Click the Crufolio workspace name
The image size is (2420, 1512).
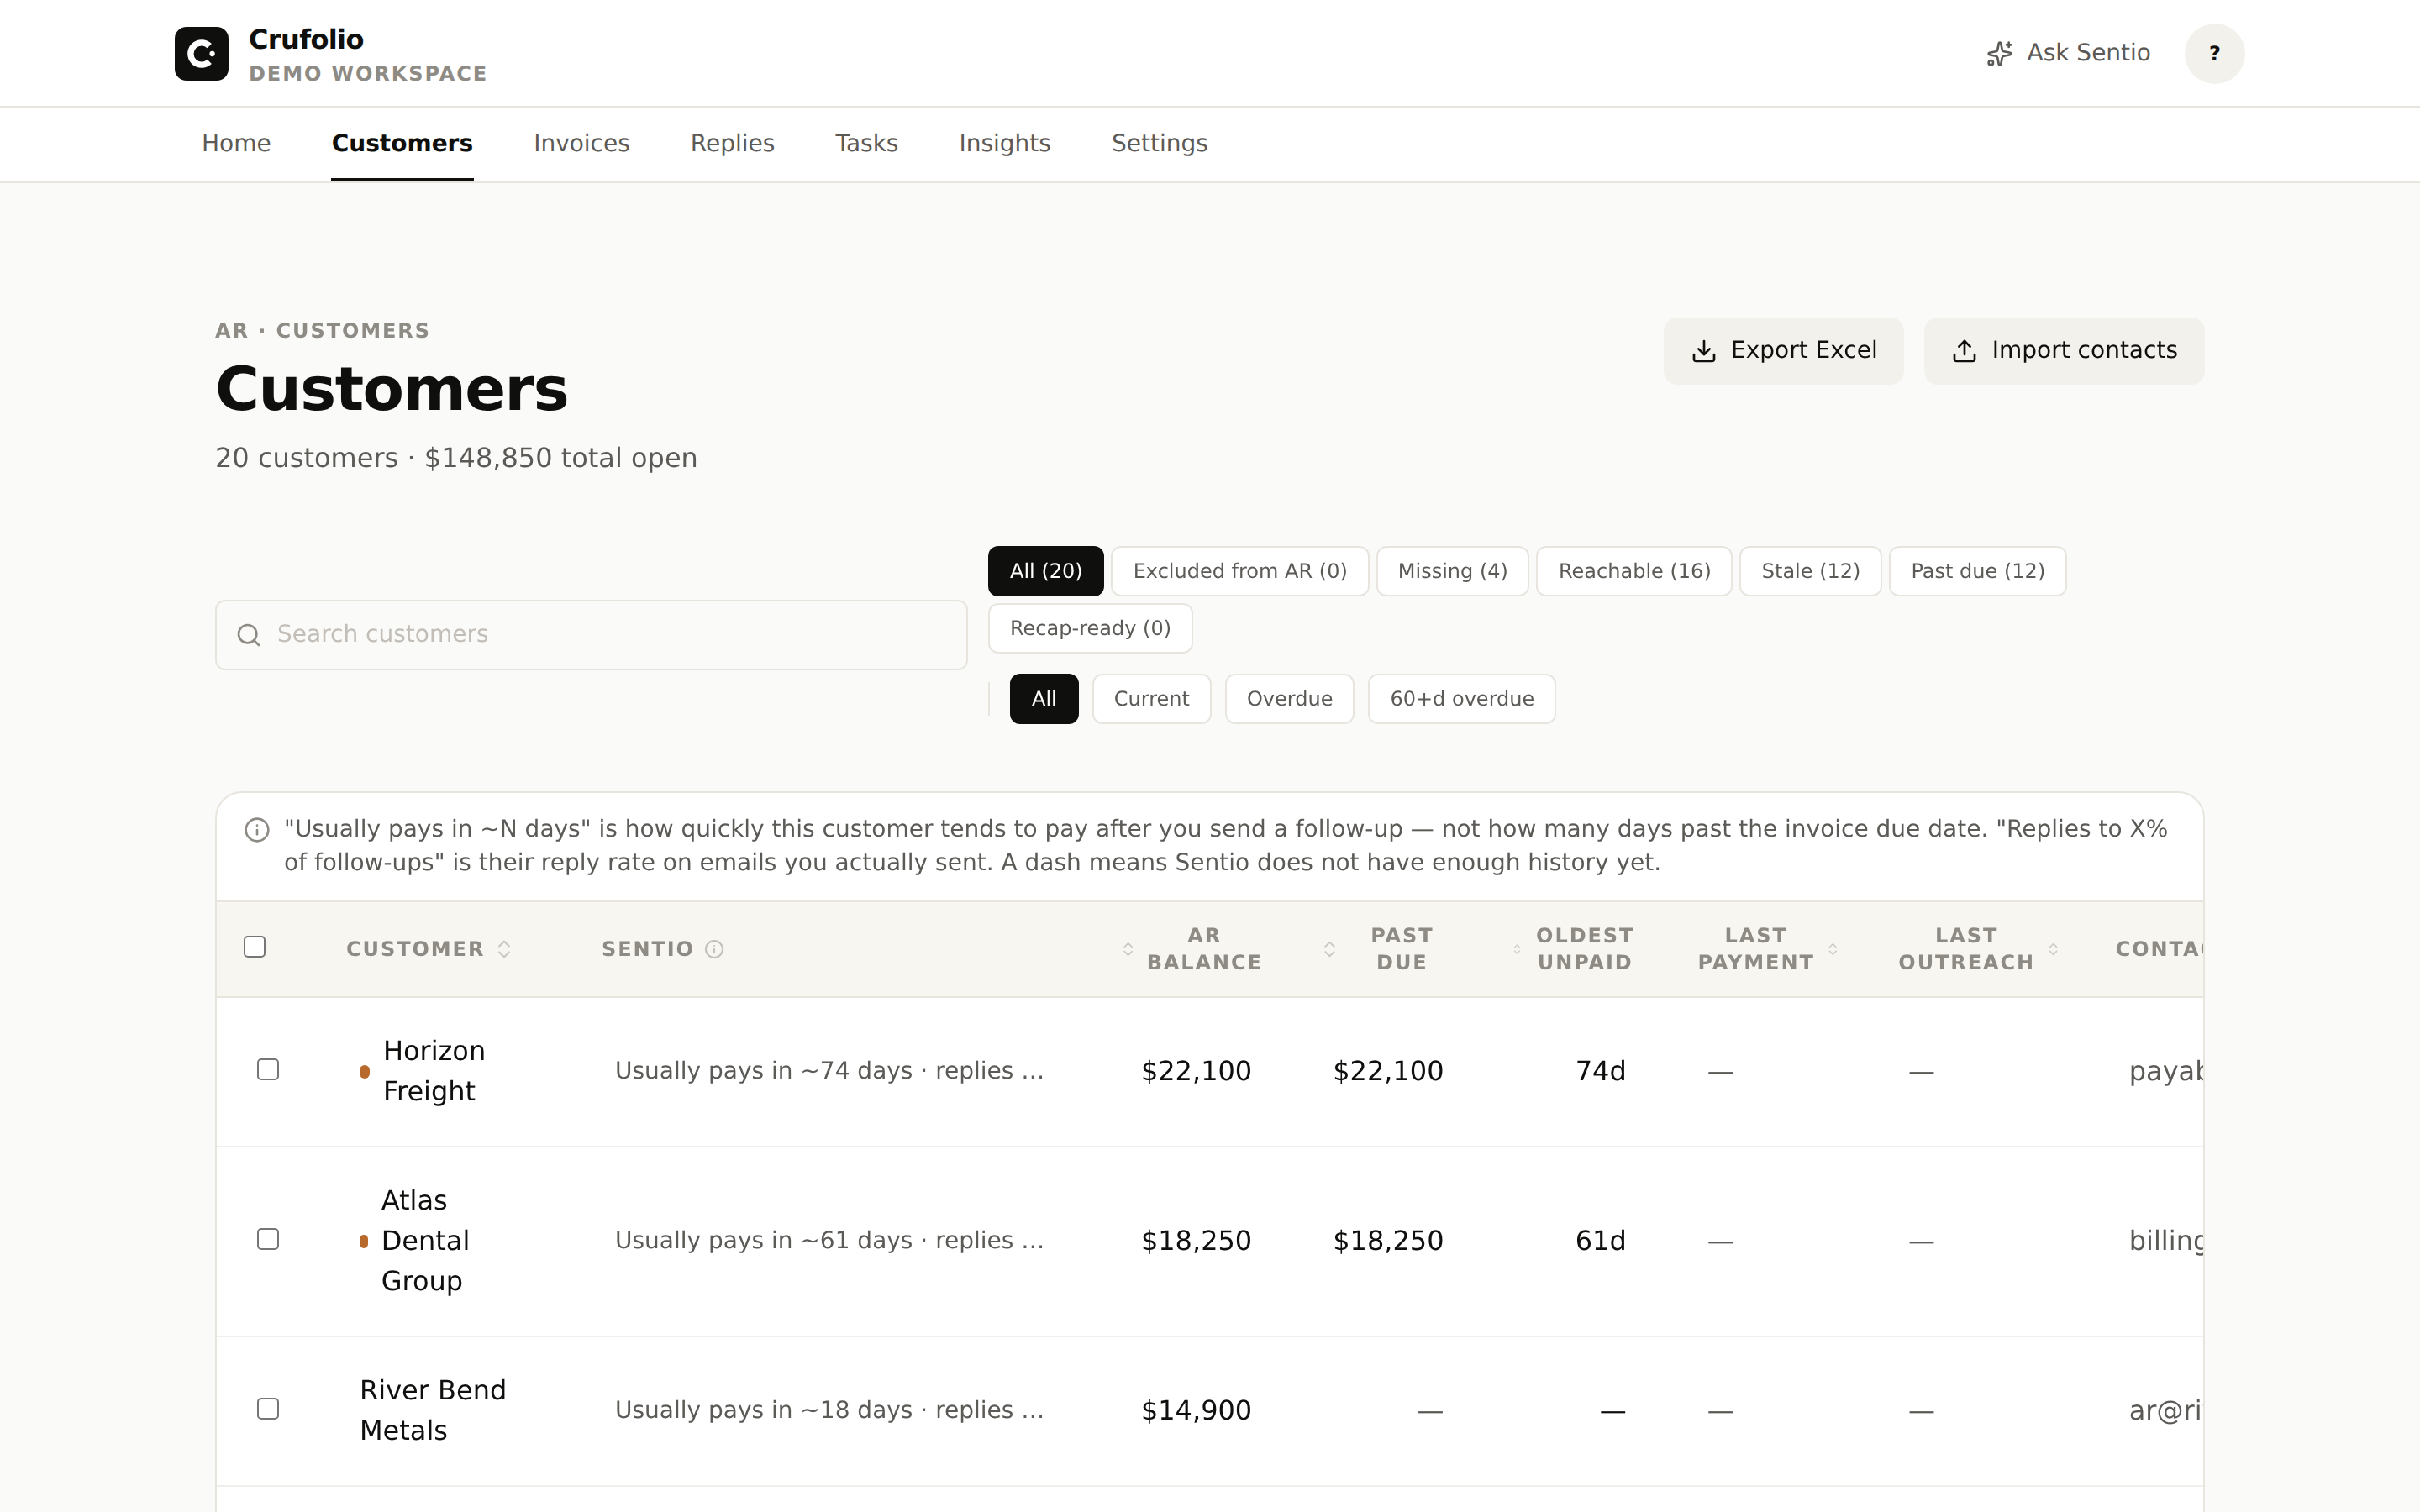coord(306,39)
